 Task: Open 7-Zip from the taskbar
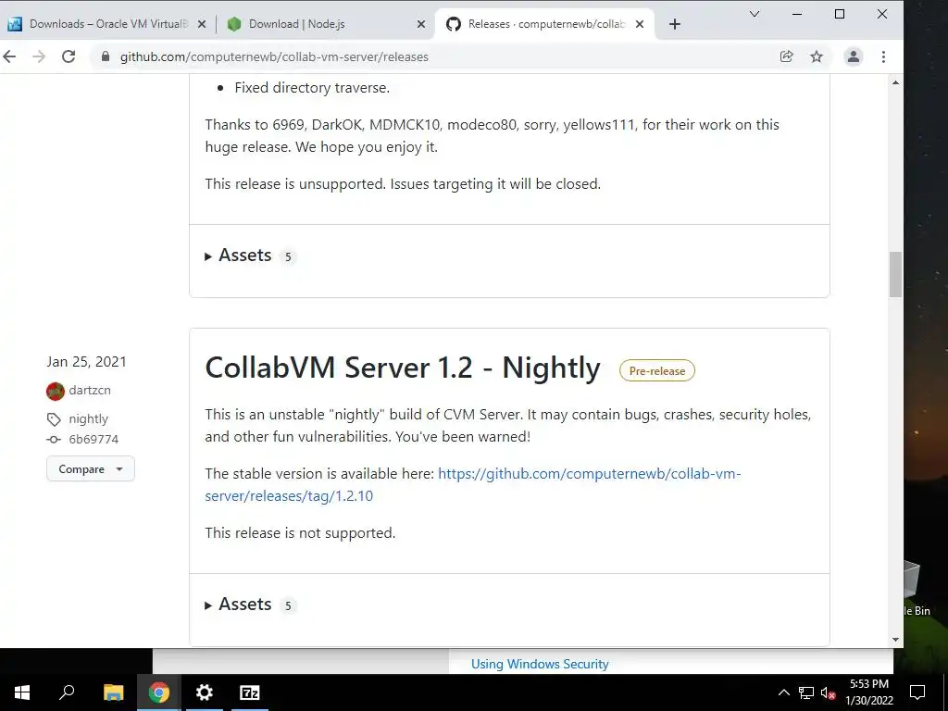[x=250, y=692]
